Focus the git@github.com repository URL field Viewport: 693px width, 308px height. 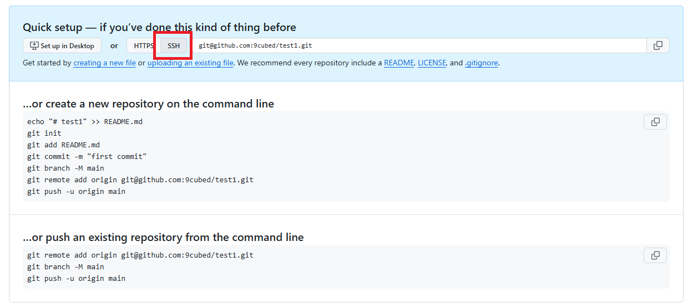(416, 45)
